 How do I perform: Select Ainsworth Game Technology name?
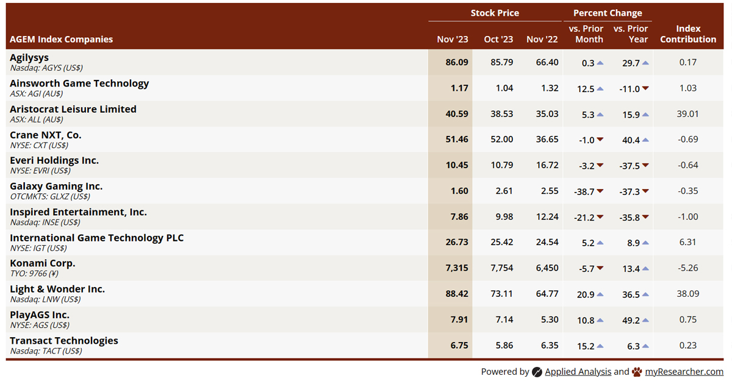79,83
